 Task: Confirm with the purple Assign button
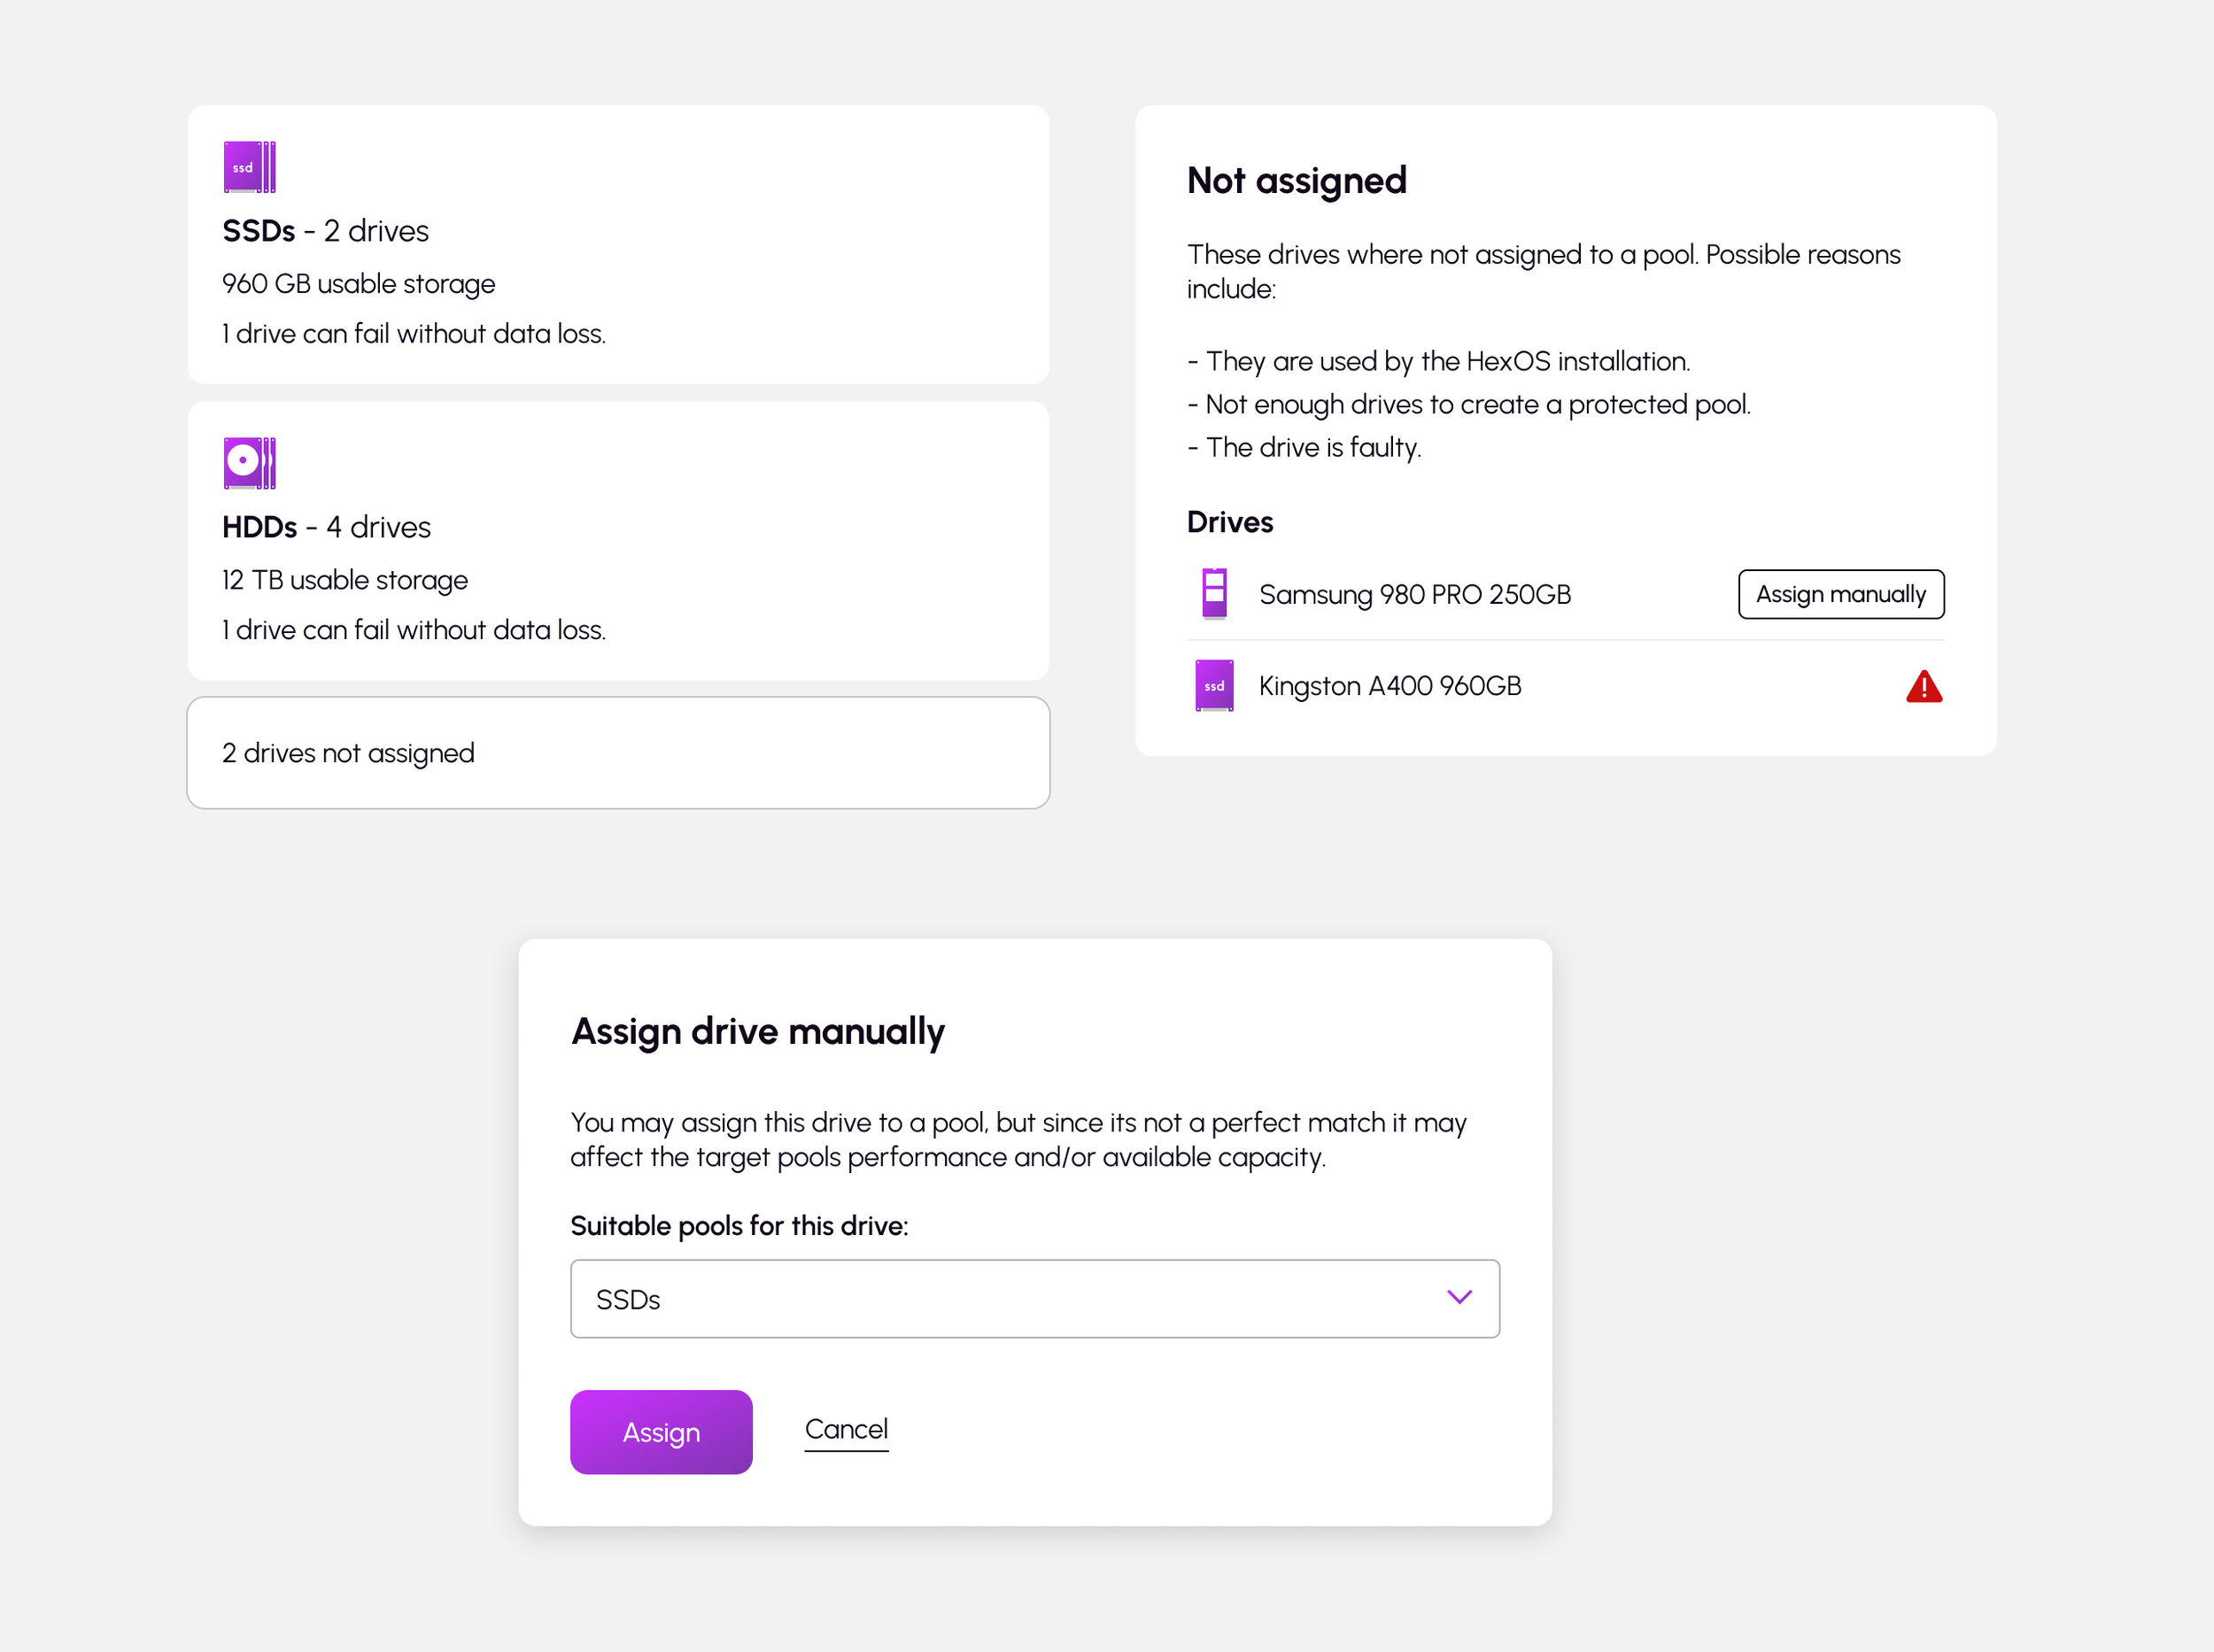click(x=661, y=1432)
